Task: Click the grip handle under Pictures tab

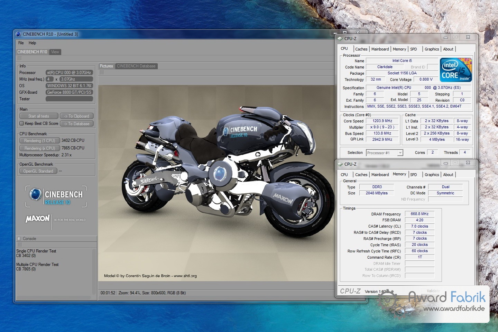Action: [x=102, y=72]
